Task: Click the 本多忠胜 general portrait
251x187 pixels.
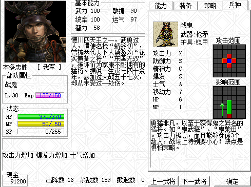Action: (35, 32)
